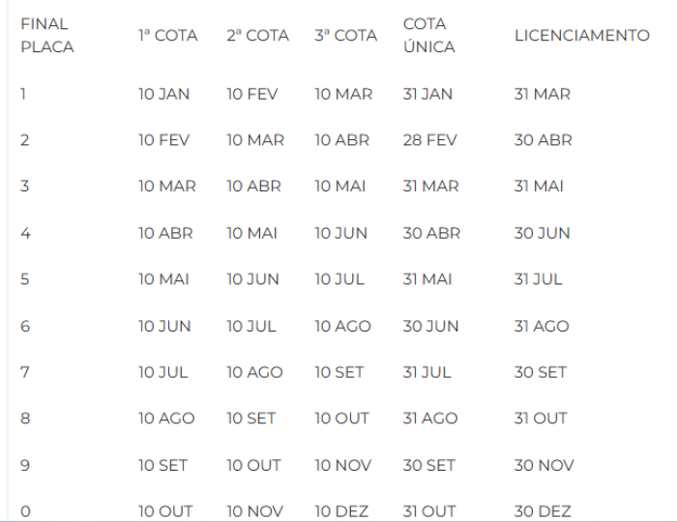This screenshot has height=522, width=677.
Task: Select the 30 JUN cota única cell
Action: [x=430, y=326]
